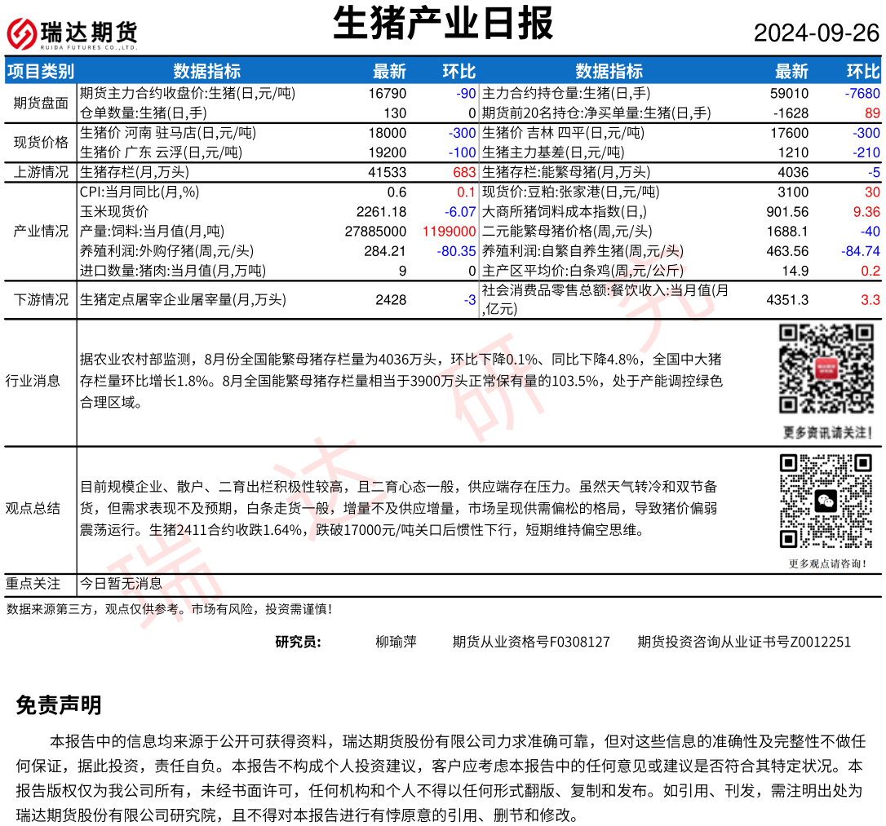Click the 下游情况 row label
Viewport: 886px width, 826px height.
[x=41, y=300]
